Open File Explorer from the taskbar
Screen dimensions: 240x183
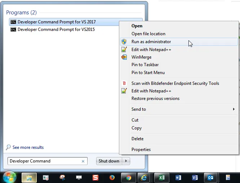pos(29,178)
